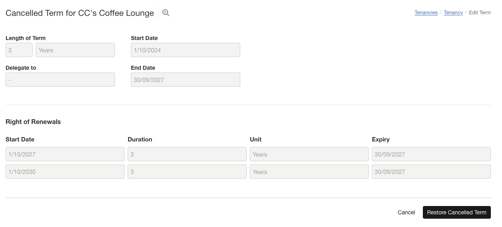Click the second renewal Expiry date field
502x227 pixels.
(431, 172)
